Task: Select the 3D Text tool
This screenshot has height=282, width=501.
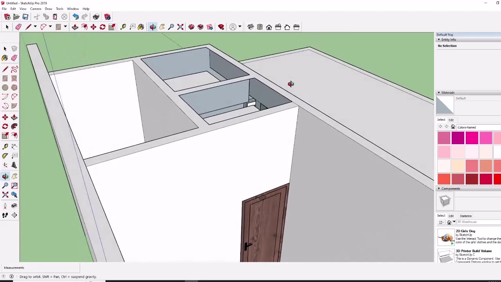Action: [x=14, y=165]
